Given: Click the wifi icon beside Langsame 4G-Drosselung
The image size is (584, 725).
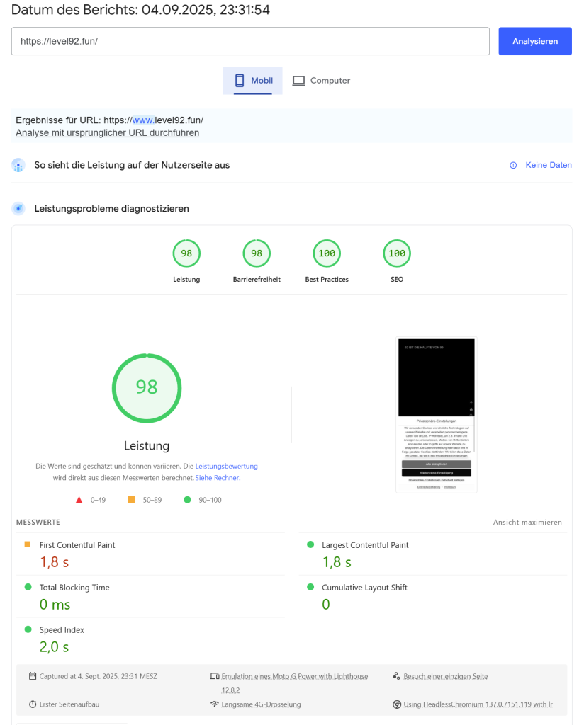Looking at the screenshot, I should pyautogui.click(x=214, y=704).
